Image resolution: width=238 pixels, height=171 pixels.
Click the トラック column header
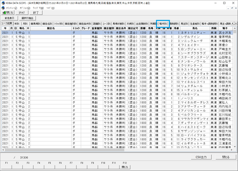76,28
